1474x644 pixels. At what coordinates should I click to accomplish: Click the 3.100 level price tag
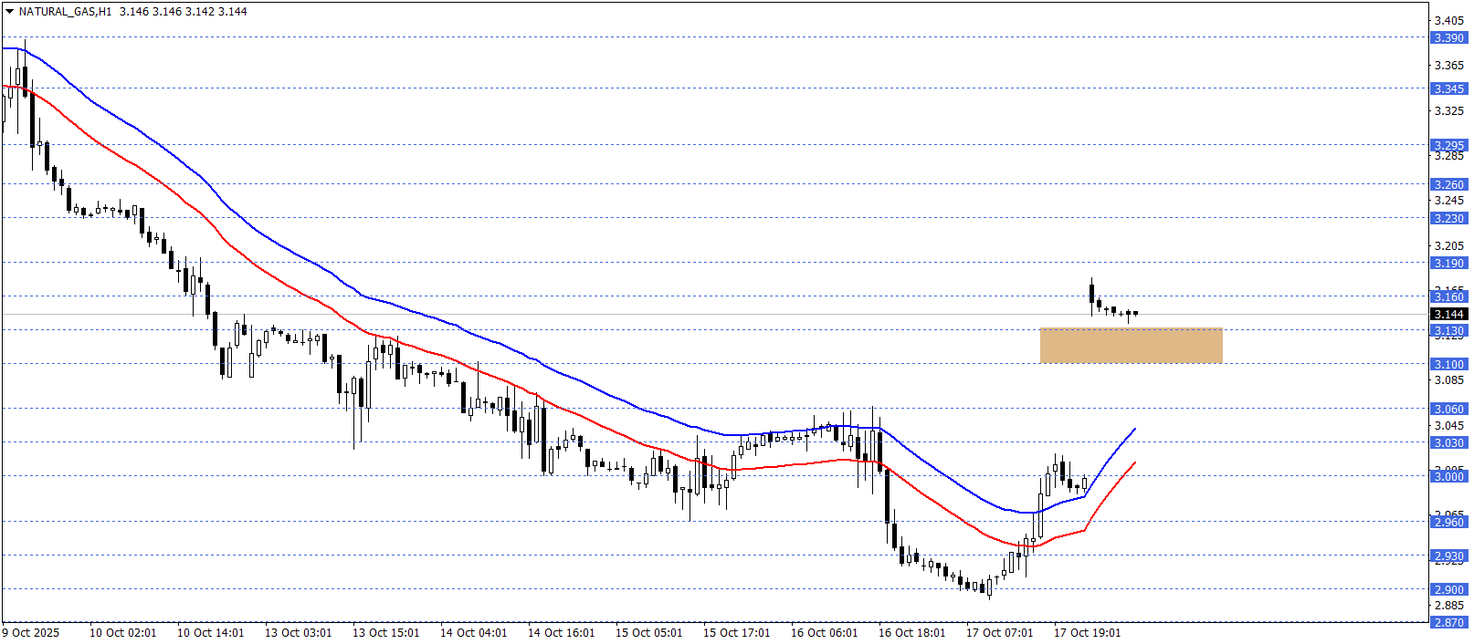1448,365
